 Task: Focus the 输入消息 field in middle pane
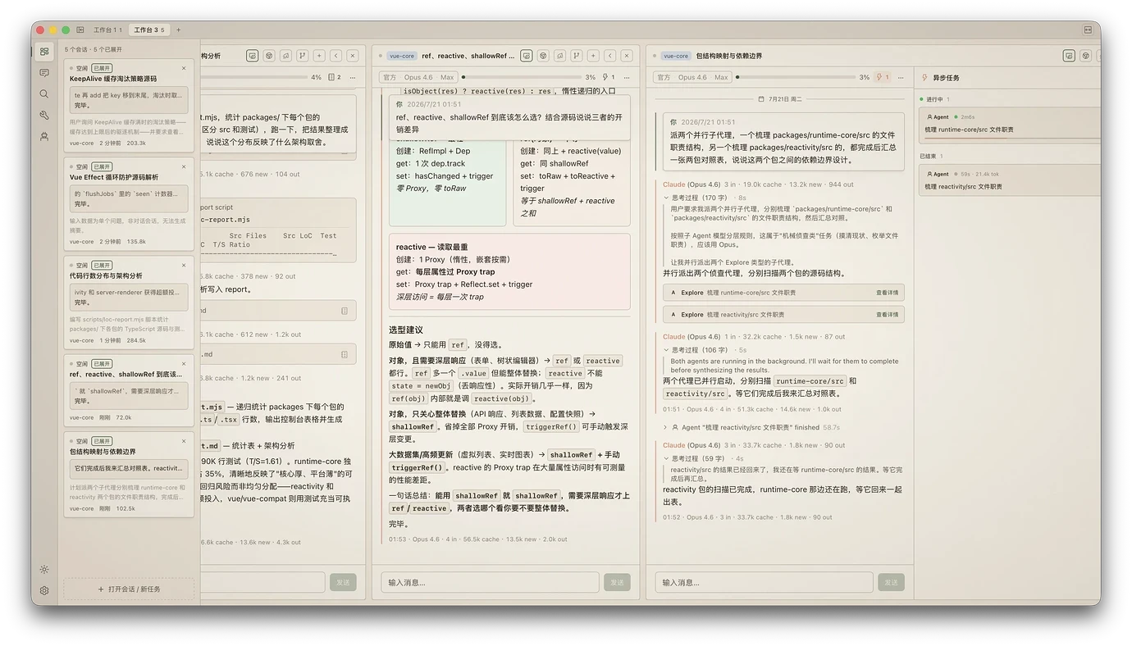click(491, 582)
